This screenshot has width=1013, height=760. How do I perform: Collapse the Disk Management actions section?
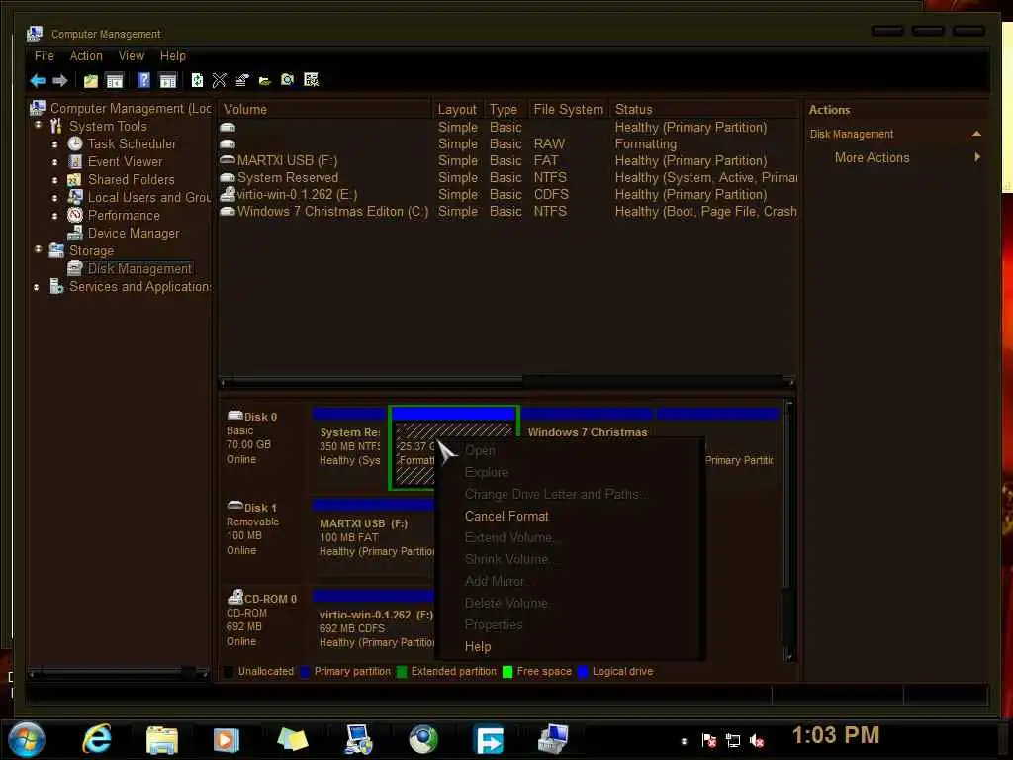click(976, 134)
